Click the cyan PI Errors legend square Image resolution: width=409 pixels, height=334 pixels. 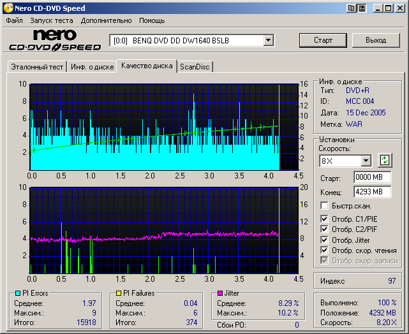[x=17, y=293]
